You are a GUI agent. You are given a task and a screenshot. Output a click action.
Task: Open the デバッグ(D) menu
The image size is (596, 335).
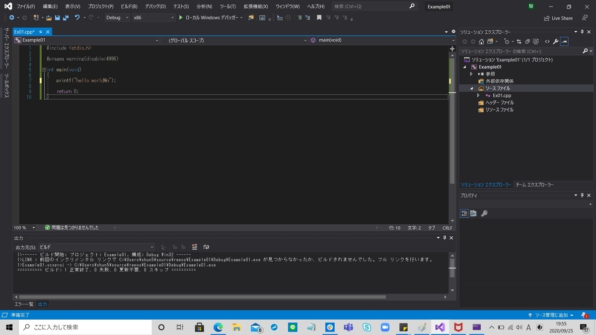[x=156, y=6]
